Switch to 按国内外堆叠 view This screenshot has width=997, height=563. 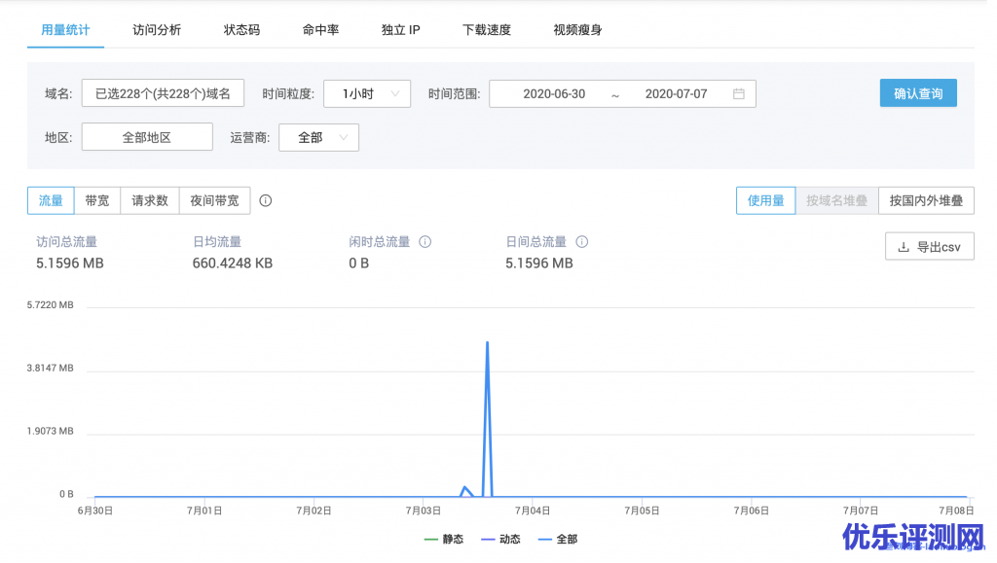[926, 201]
